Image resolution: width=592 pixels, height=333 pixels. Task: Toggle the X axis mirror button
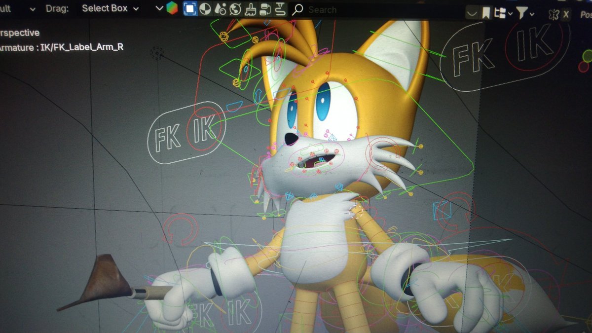(x=566, y=15)
